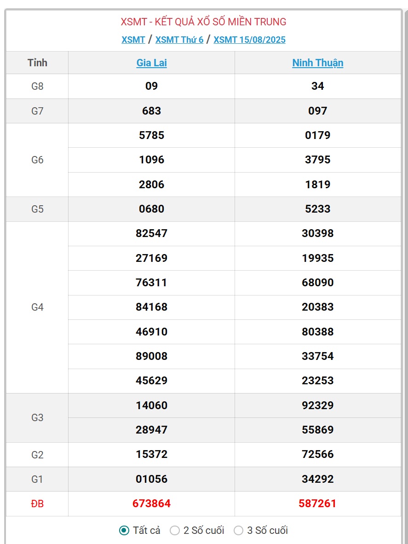Click Gia Lai special prize 673864
Viewport: 408px width, 544px height.
point(151,503)
